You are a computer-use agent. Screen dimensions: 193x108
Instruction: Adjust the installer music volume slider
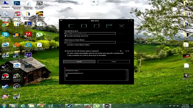120,51
